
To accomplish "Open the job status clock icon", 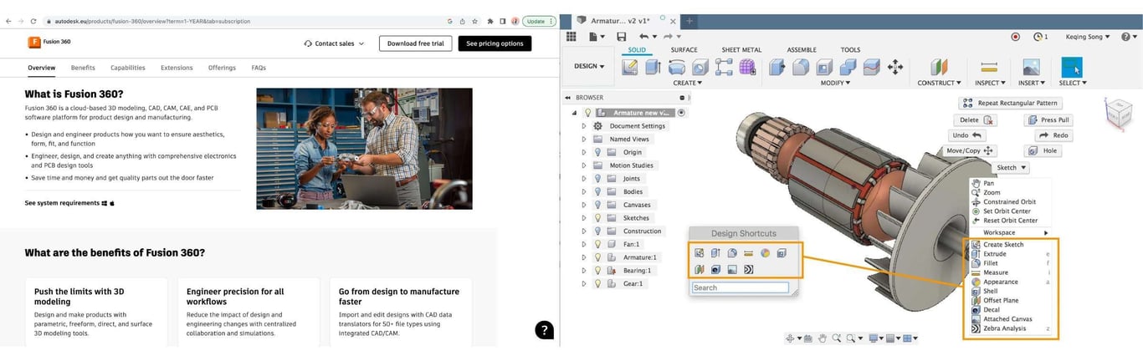I will pos(1038,37).
